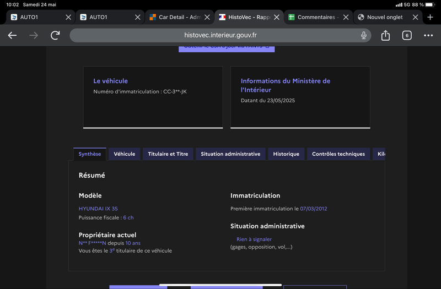Go back with the browser back arrow

12,35
